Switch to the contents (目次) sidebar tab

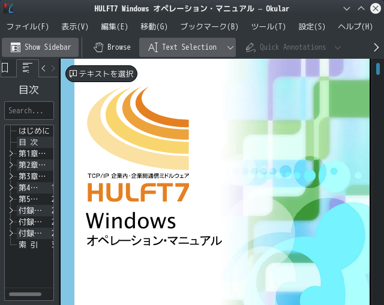27,68
